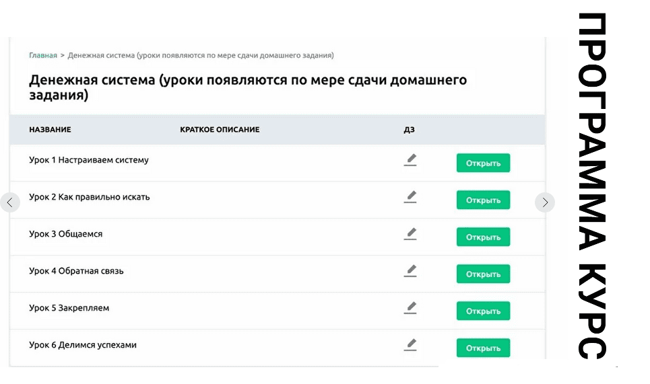Image resolution: width=650 pixels, height=384 pixels.
Task: Go to previous slide with left arrow
Action: tap(10, 202)
